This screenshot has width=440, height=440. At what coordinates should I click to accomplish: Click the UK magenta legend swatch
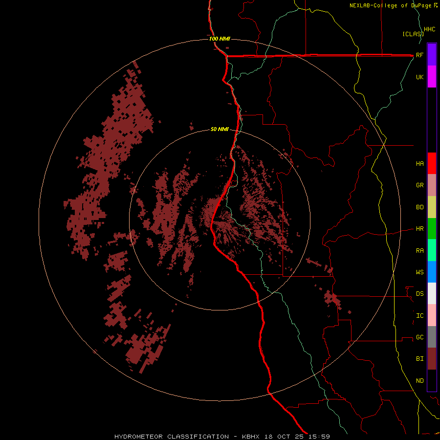[432, 77]
